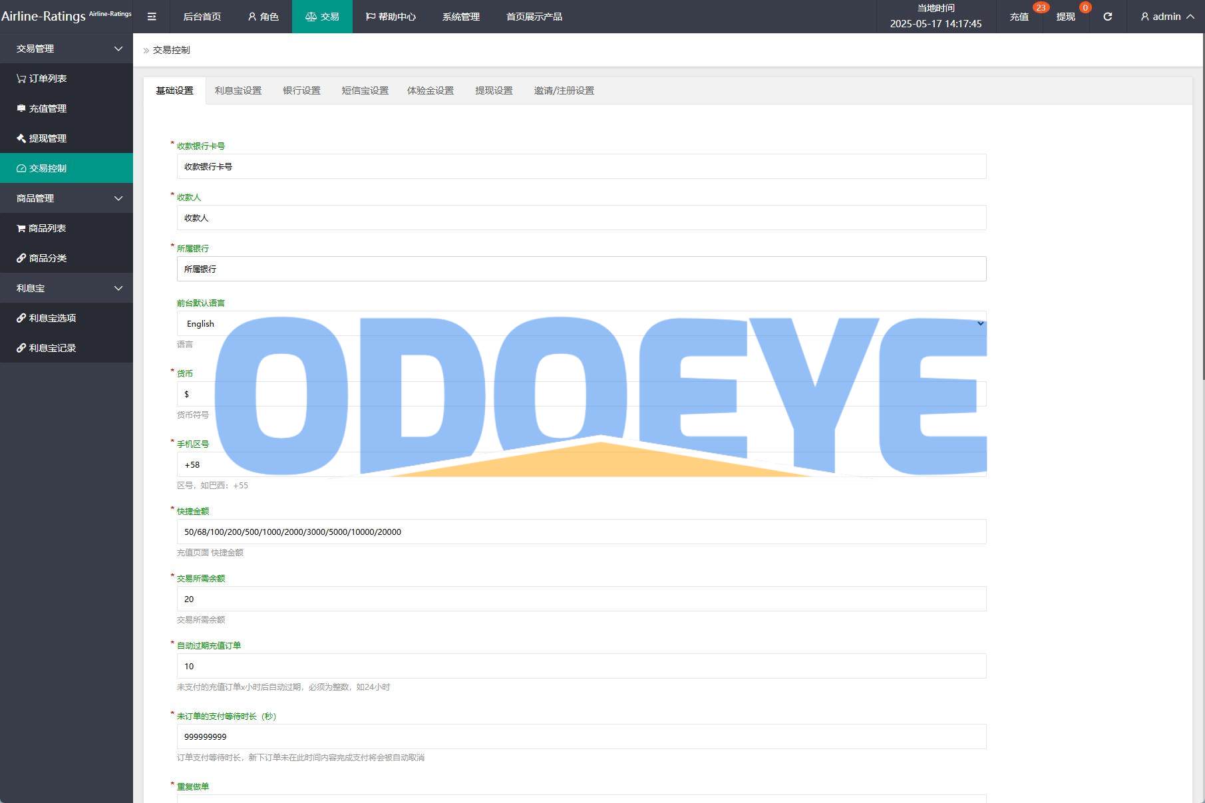
Task: Open 系统管理 top menu
Action: click(x=461, y=17)
